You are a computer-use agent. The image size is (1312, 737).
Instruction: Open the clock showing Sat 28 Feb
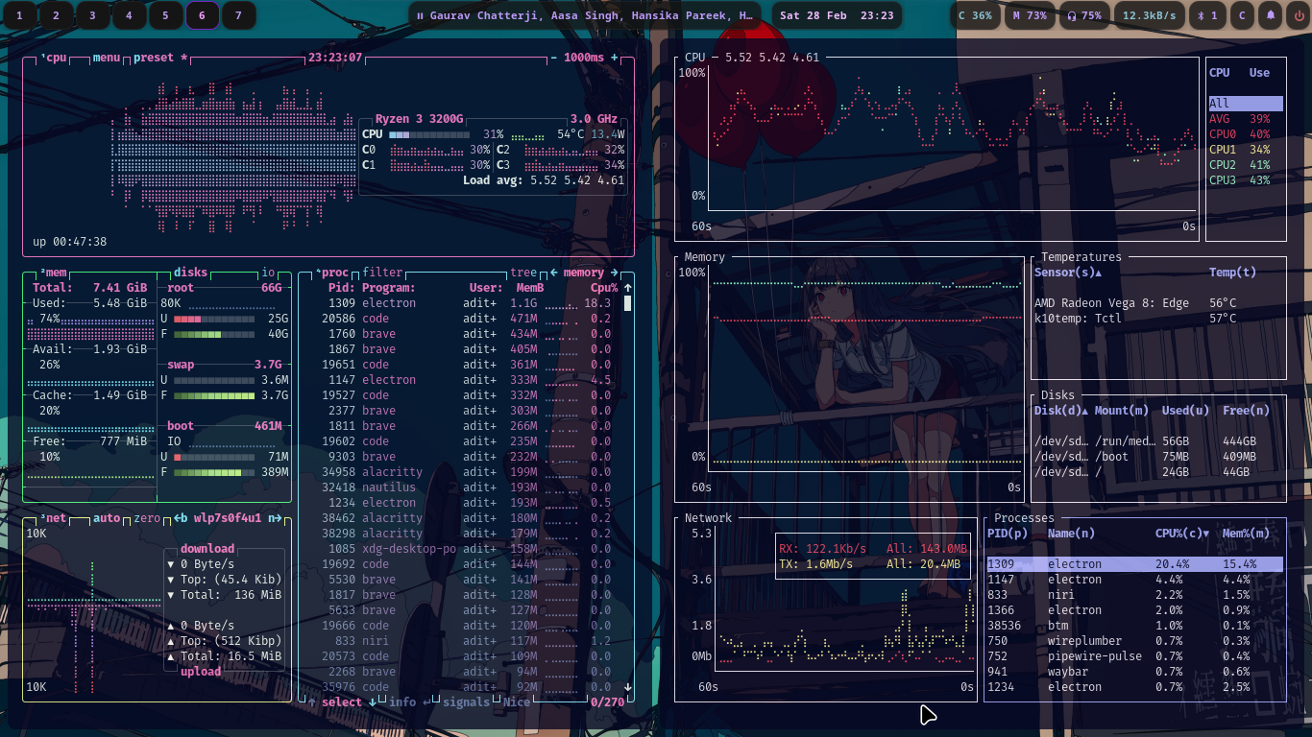[837, 15]
